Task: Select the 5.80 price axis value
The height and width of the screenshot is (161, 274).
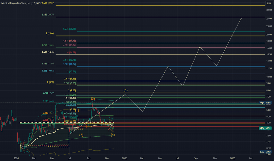Action: [269, 110]
